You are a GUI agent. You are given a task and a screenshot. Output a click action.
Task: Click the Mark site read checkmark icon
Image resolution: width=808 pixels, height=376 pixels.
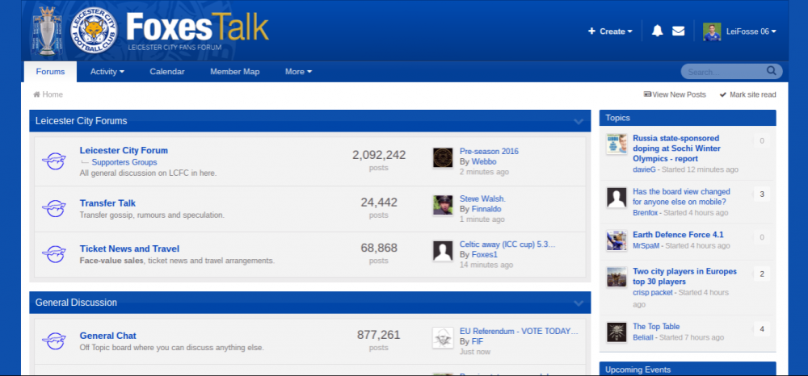click(x=723, y=94)
